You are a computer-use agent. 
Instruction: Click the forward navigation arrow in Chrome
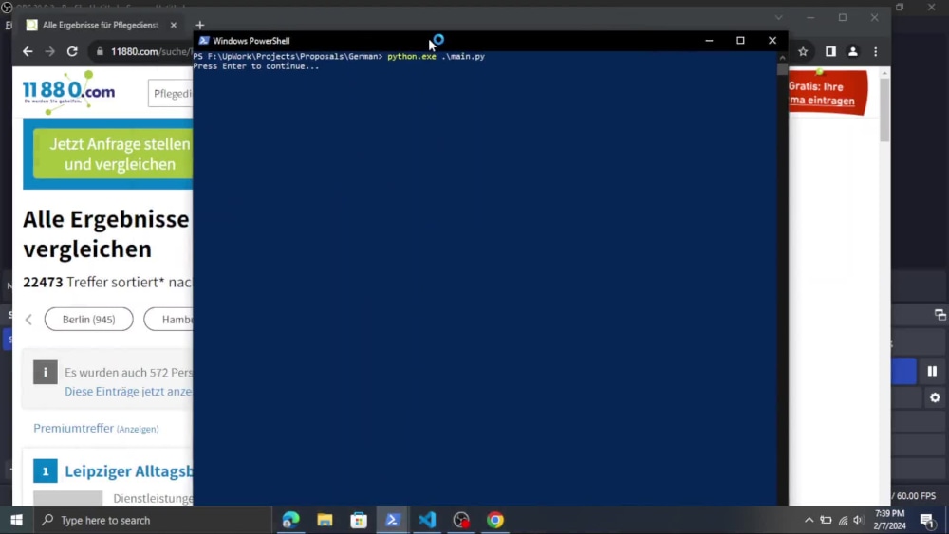[49, 51]
